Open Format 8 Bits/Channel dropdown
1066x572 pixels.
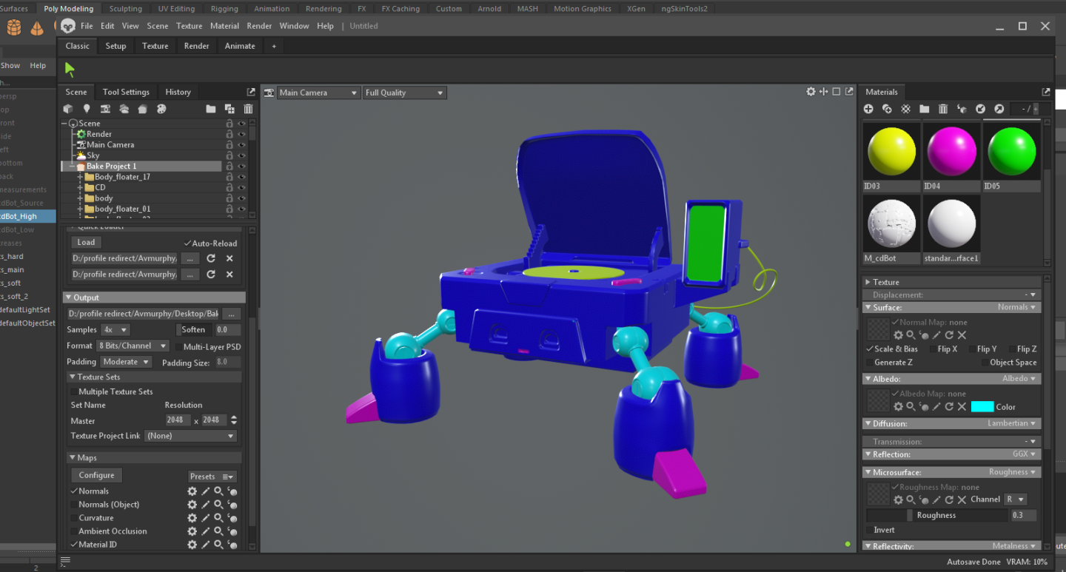pyautogui.click(x=133, y=346)
